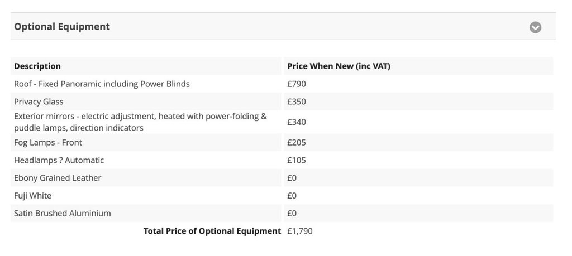Select the Satin Brushed Aluminium row
This screenshot has height=256, width=572.
[x=63, y=213]
